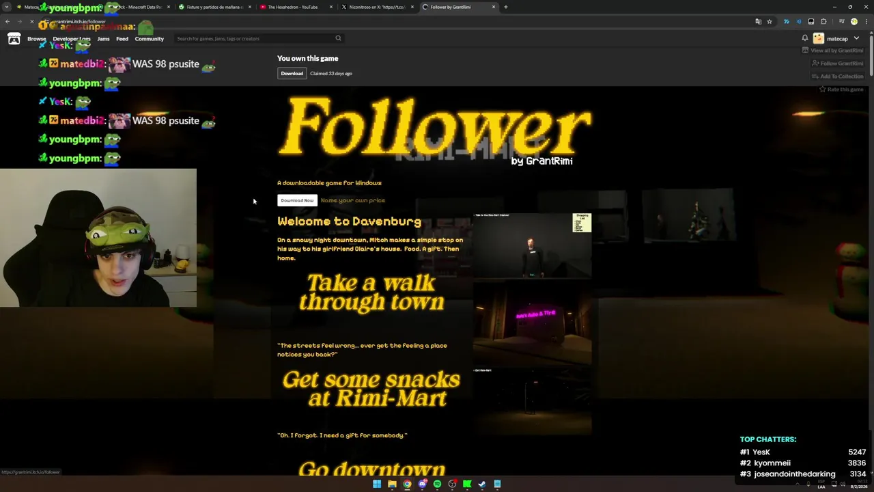Click the by GrantRimi author text

coord(542,161)
